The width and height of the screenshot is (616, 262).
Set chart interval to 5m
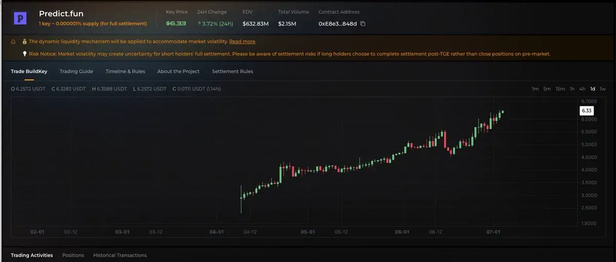pos(547,89)
